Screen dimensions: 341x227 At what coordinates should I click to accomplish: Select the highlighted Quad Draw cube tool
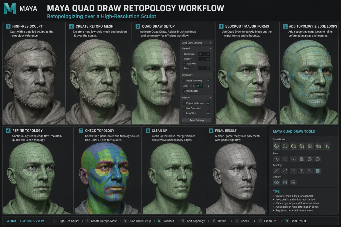click(x=277, y=146)
